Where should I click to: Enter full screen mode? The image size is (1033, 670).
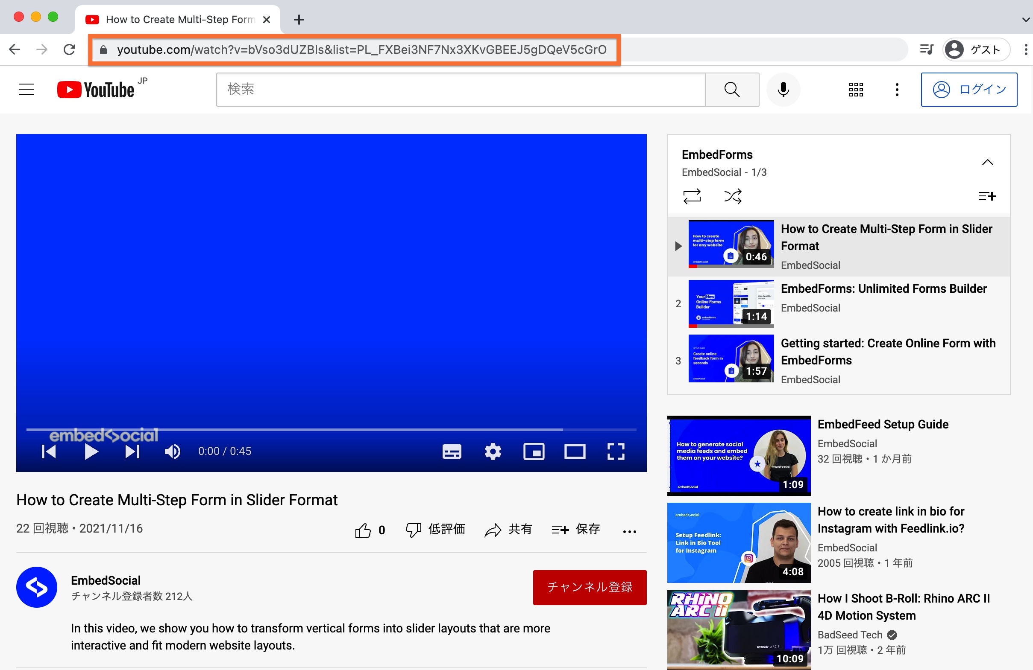(616, 452)
